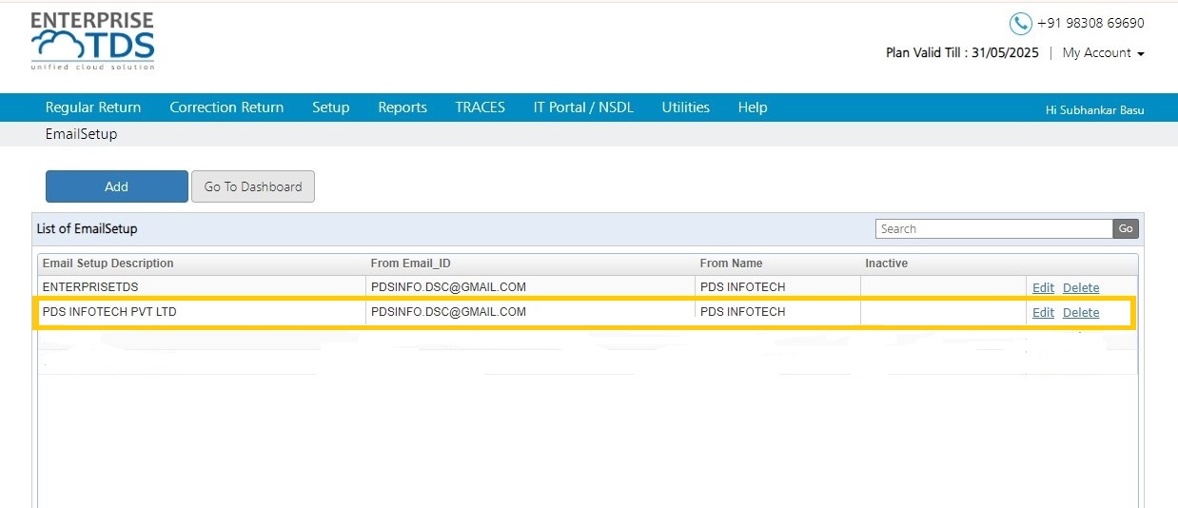Click the Add button
Viewport: 1178px width, 508px height.
117,186
